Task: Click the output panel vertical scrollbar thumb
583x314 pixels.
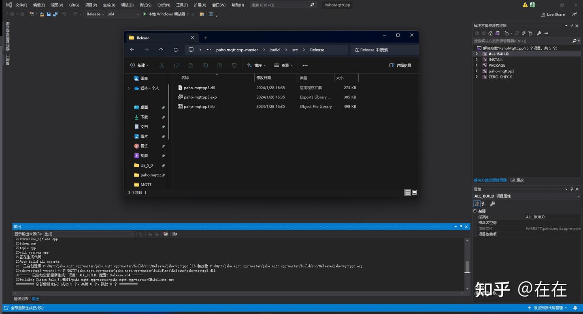Action: tap(467, 267)
